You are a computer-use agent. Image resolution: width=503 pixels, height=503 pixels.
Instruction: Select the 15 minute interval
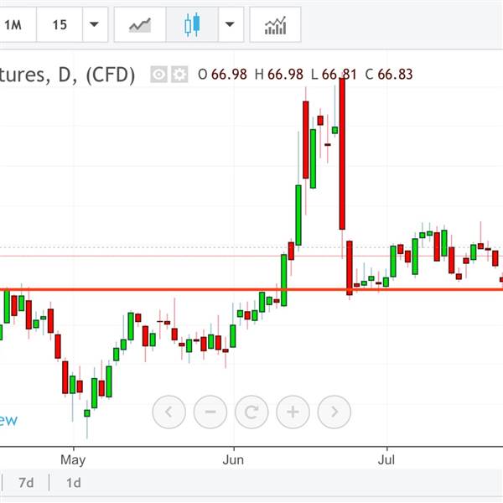point(60,24)
